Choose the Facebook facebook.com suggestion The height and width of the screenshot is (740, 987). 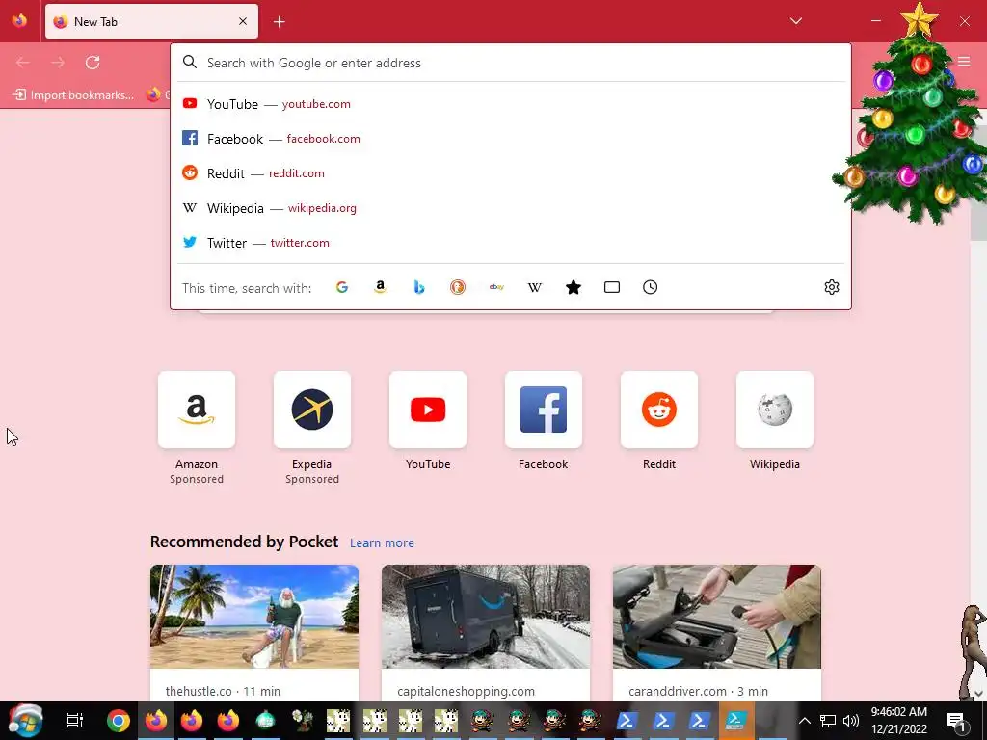[511, 139]
